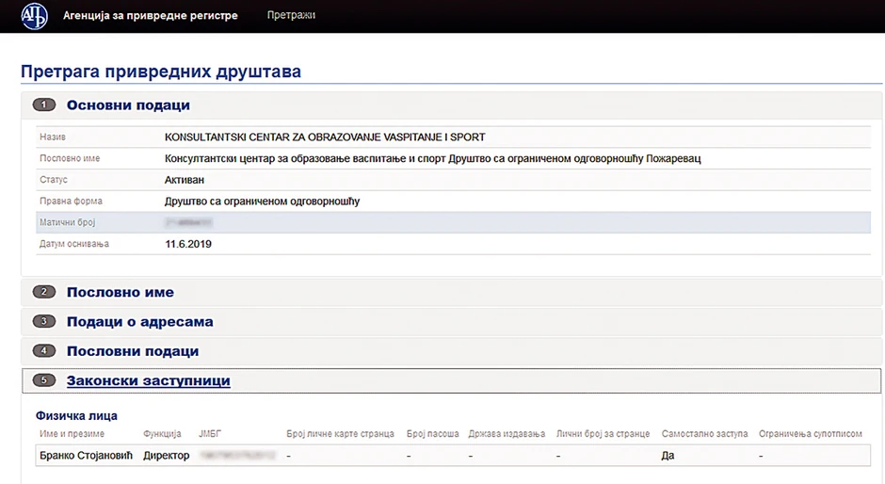This screenshot has height=484, width=885.
Task: Click badge number 2 beside Пословно име
Action: click(x=44, y=293)
